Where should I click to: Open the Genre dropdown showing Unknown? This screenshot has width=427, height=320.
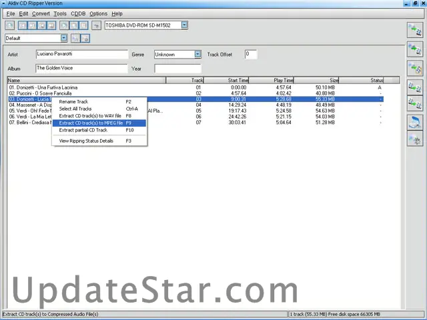coord(197,54)
